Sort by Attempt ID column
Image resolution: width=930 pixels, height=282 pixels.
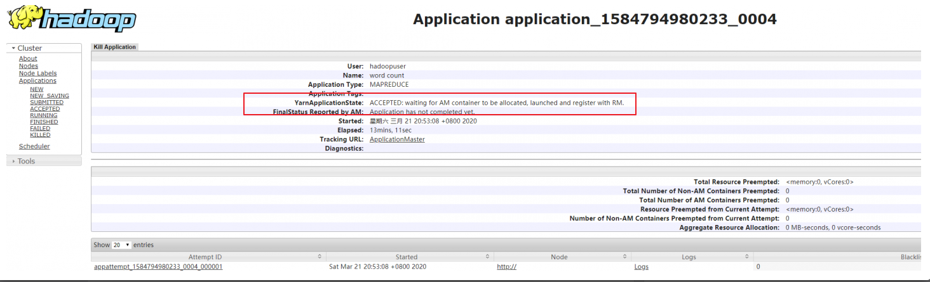tap(208, 257)
